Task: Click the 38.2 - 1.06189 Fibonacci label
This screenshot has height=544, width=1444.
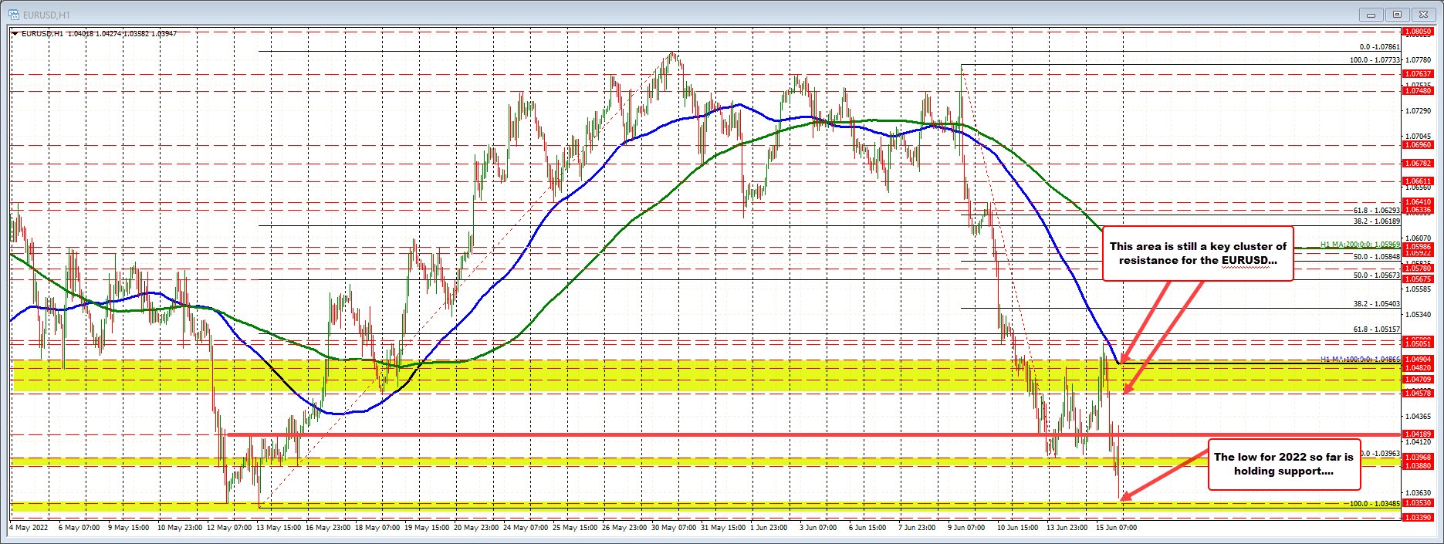Action: pos(1377,221)
